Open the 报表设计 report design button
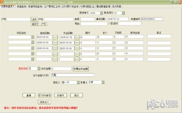 [x=44, y=102]
